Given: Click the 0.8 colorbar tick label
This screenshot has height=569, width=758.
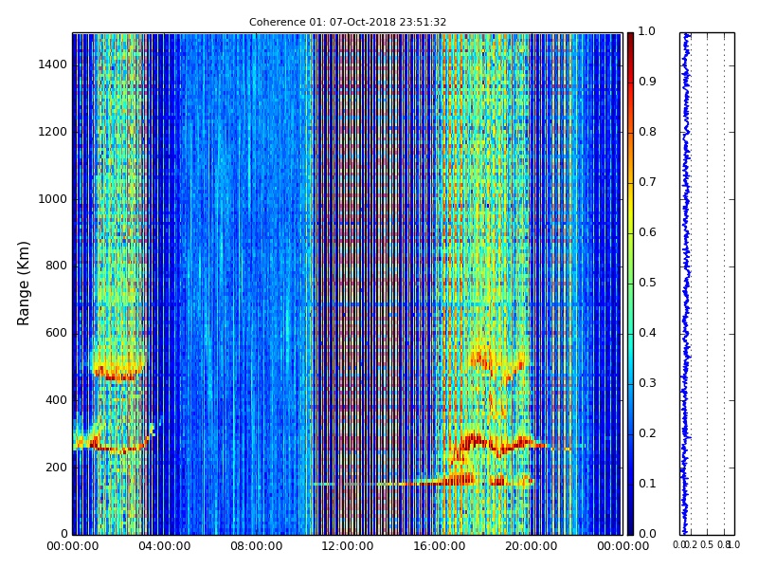Looking at the screenshot, I should tap(647, 132).
